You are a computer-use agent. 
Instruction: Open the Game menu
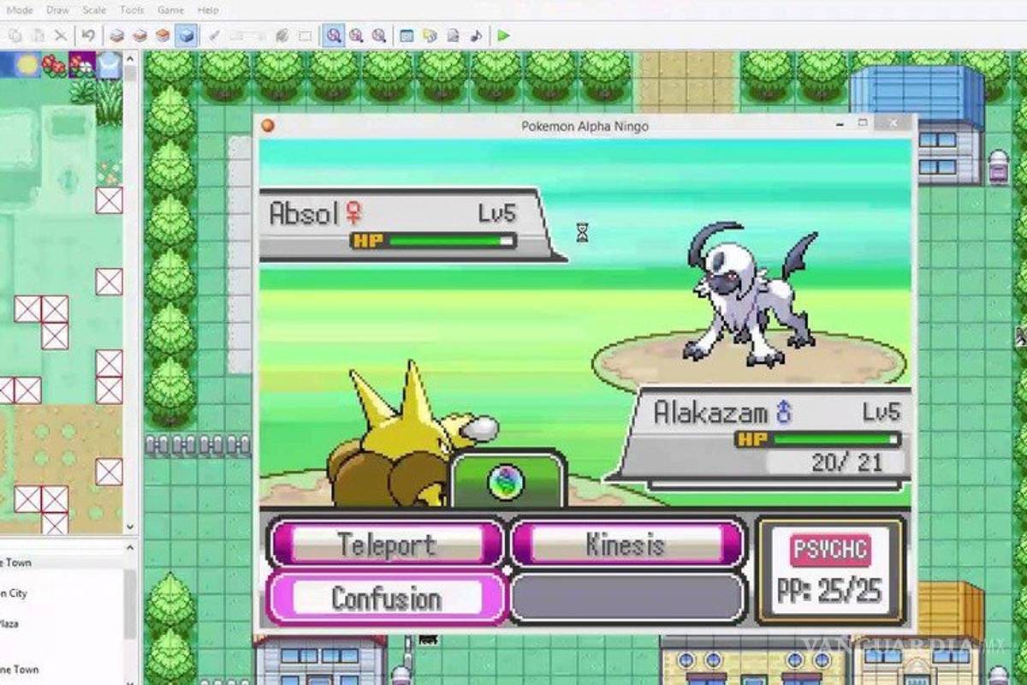(170, 9)
